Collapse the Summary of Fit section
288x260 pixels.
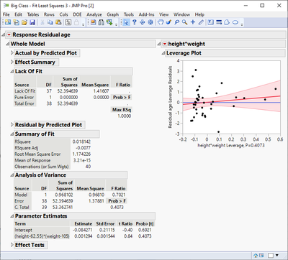pos(12,134)
